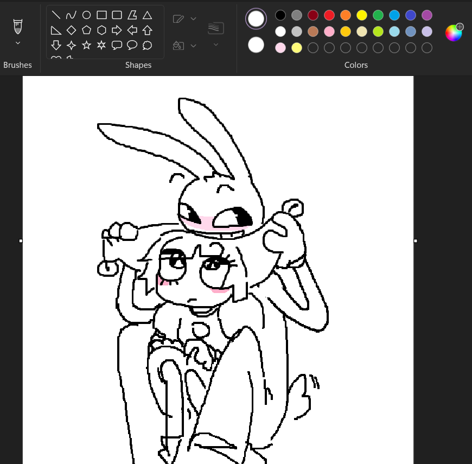Select the Rounded rectangular callout shape
Viewport: 472px width, 464px height.
pyautogui.click(x=117, y=45)
